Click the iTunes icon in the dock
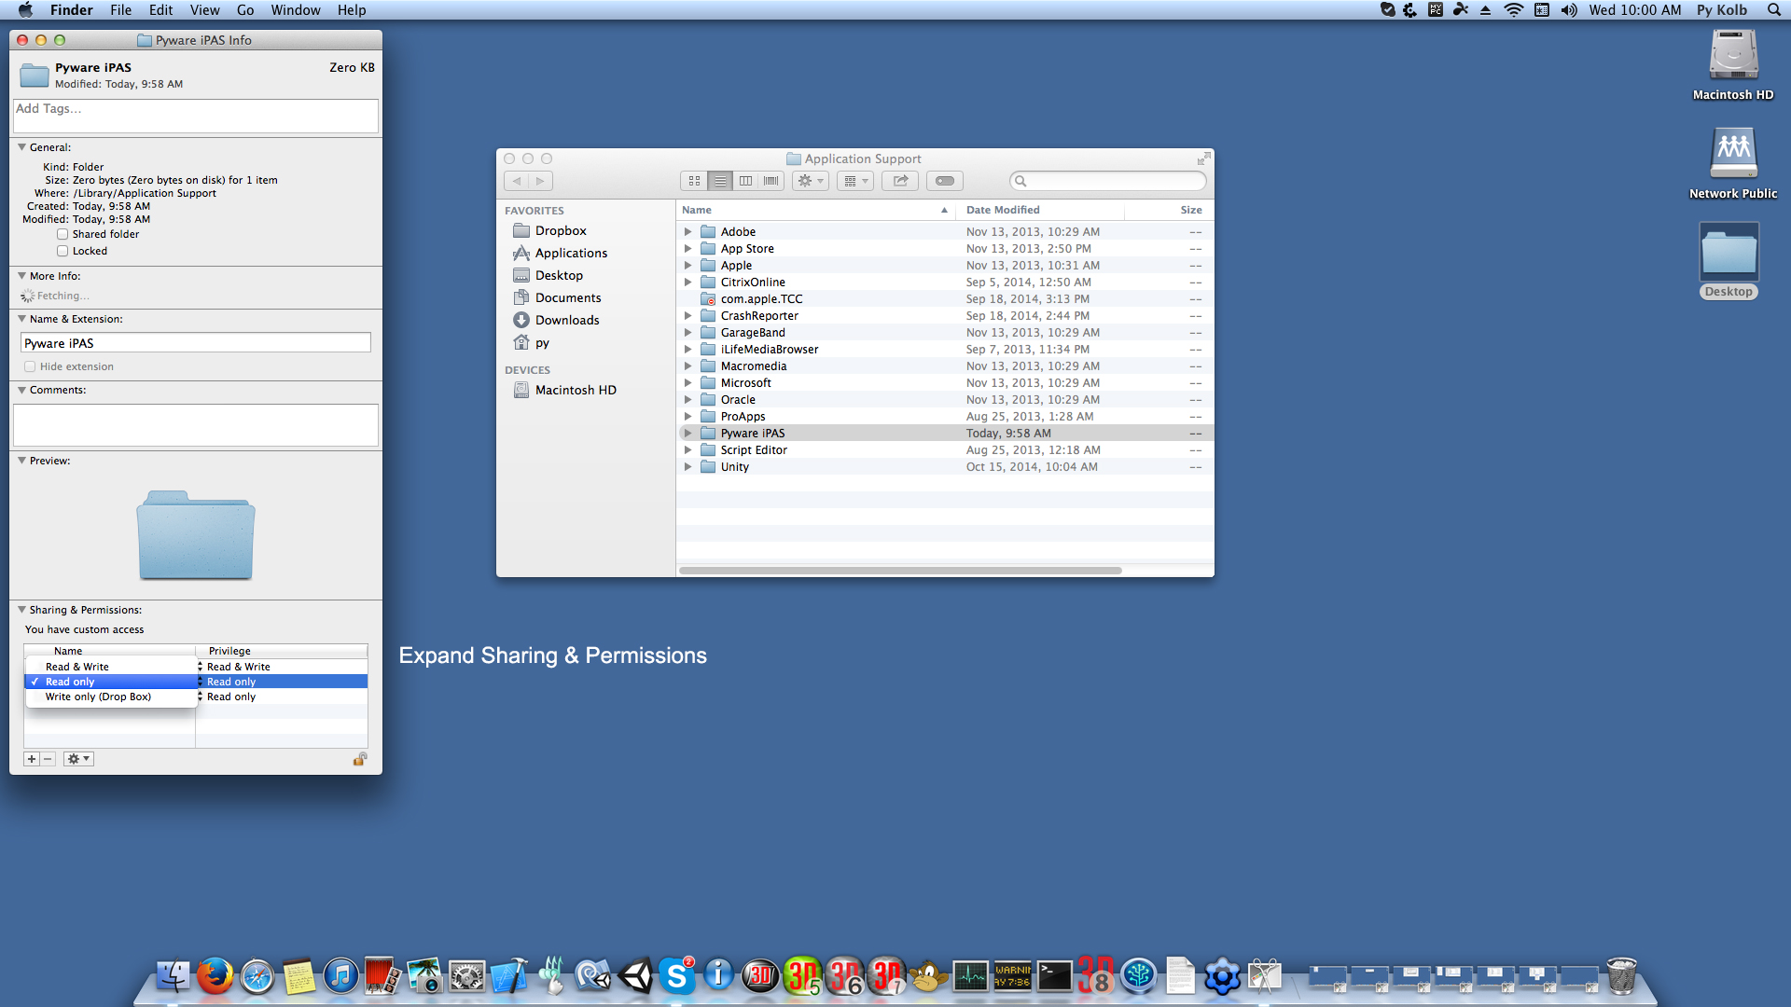This screenshot has width=1791, height=1007. point(340,975)
